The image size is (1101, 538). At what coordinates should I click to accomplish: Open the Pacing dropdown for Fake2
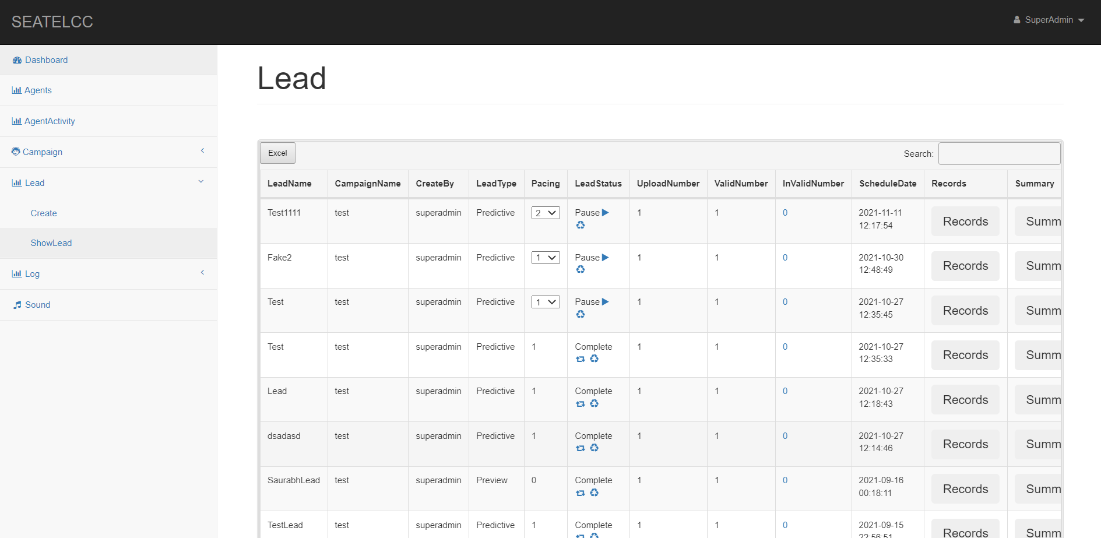546,258
